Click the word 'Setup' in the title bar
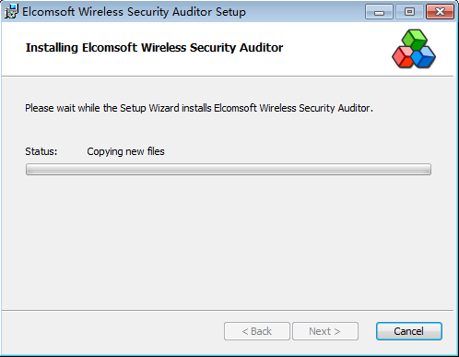The image size is (459, 357). (230, 12)
